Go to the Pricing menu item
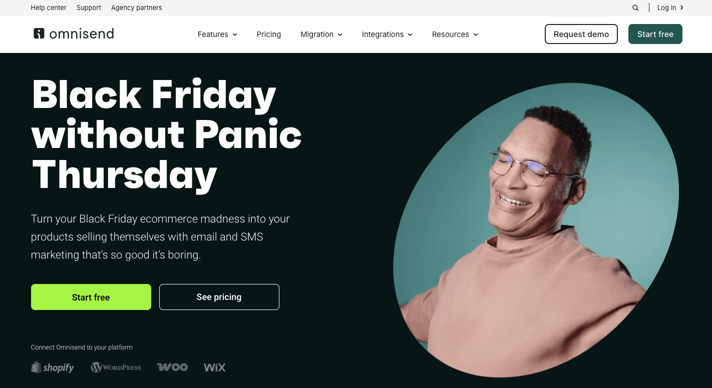Viewport: 712px width, 388px height. (269, 34)
